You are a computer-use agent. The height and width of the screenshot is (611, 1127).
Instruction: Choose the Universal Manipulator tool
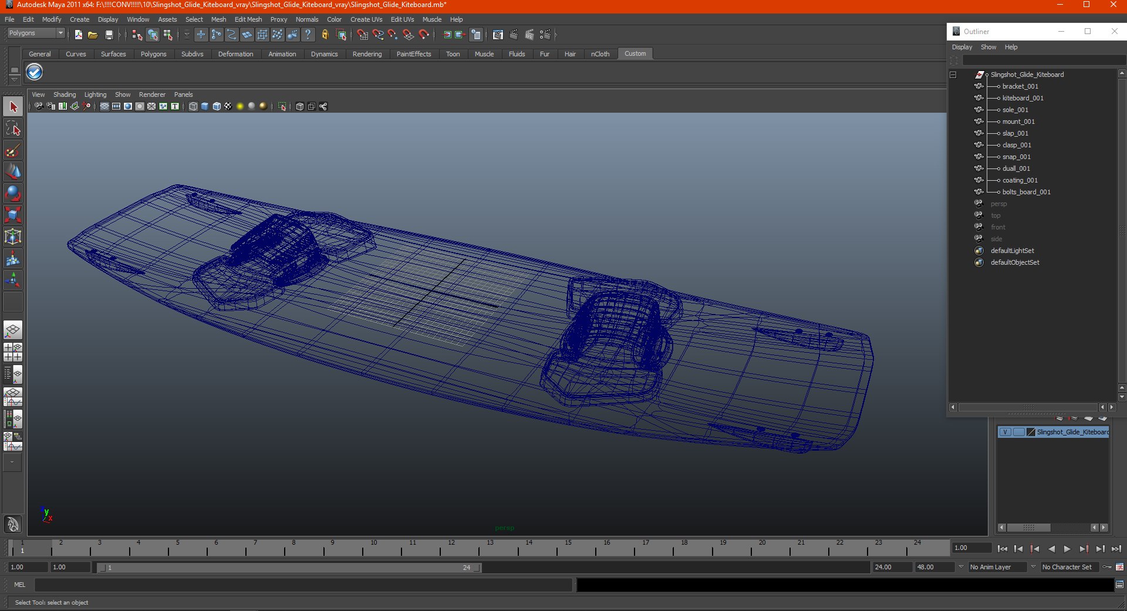[x=13, y=237]
